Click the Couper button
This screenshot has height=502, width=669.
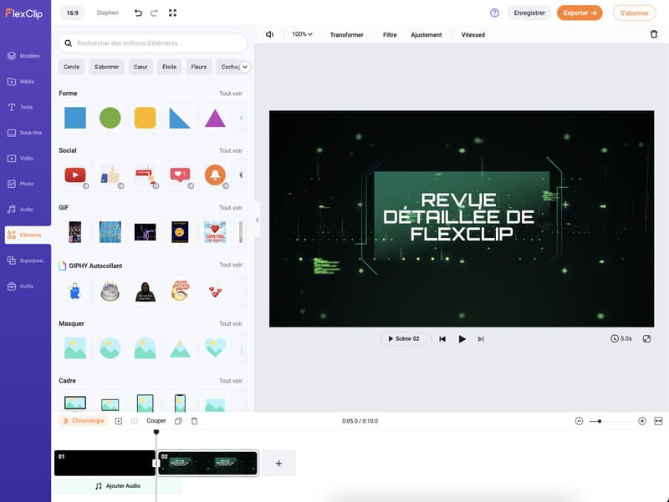click(156, 421)
